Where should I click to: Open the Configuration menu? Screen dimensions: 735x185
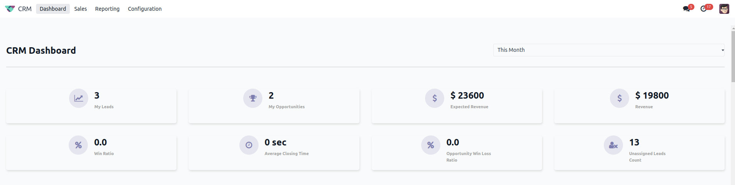(x=145, y=9)
